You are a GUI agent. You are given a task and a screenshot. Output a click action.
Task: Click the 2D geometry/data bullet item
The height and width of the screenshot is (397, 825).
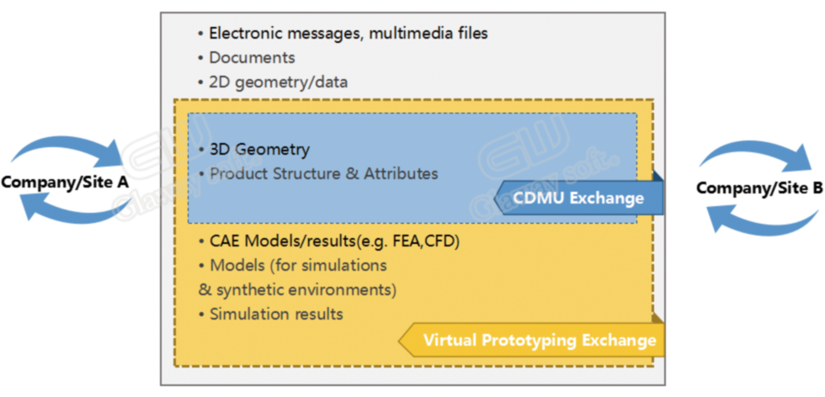(273, 82)
